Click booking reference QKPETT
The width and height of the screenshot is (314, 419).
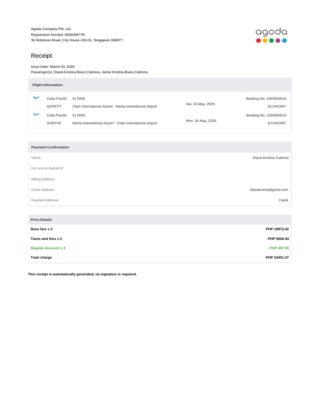click(54, 106)
